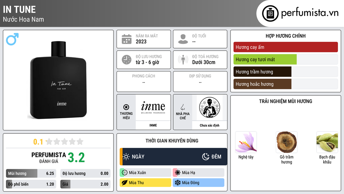Screen dimensions: 344x194
Task: Click the launch year value 2023
Action: [141, 41]
